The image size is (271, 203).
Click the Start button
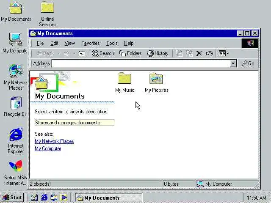[x=12, y=198]
